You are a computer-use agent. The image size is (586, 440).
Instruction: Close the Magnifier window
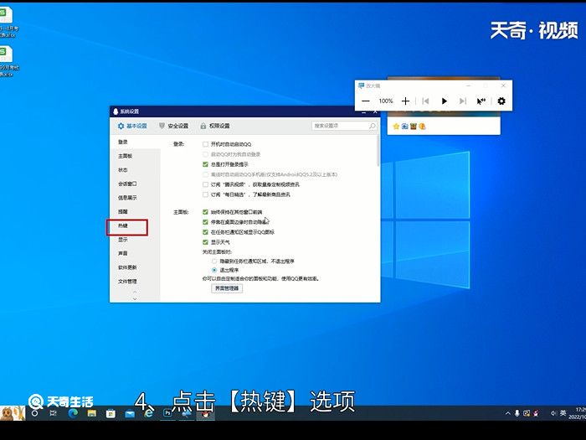coord(503,85)
